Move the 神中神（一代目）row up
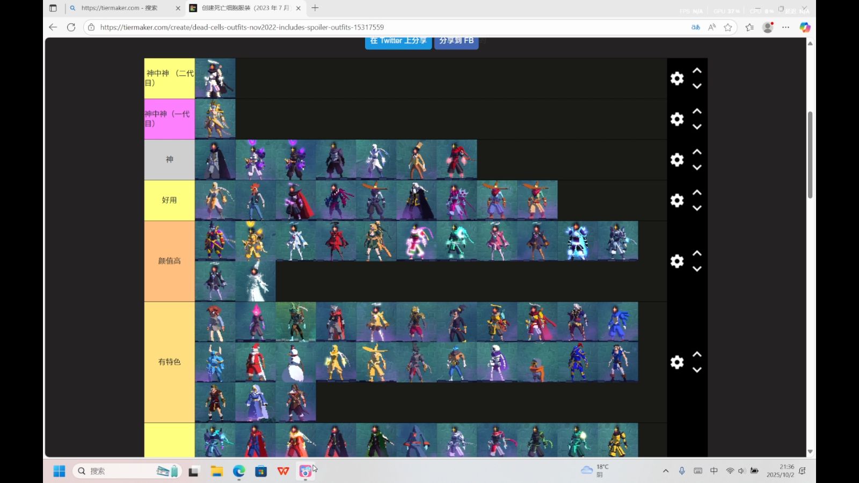 coord(697,111)
